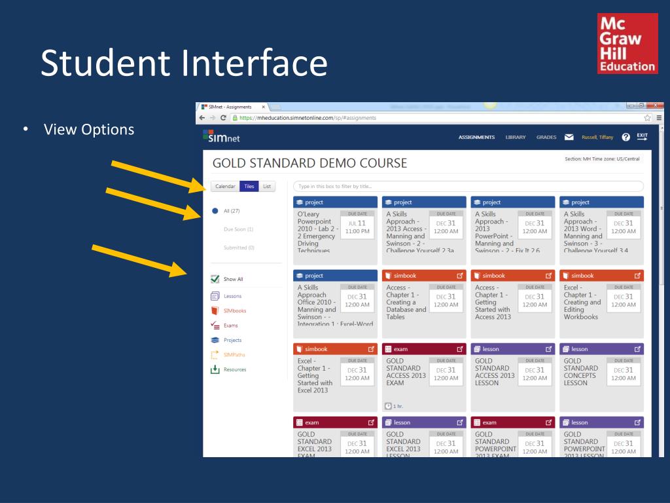Open A Skills Approach 2013 PowerPoint project tile
Screen dimensions: 670x503
[x=513, y=230]
